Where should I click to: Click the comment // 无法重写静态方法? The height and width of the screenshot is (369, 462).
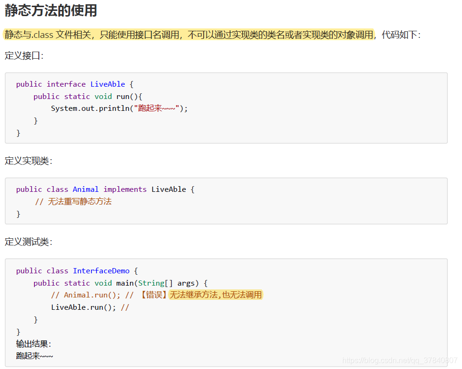[x=73, y=202]
